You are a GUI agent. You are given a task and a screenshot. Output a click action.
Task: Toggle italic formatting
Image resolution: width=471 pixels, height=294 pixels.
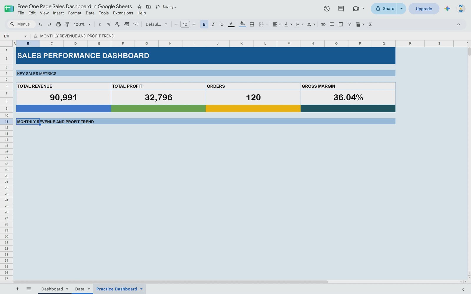[213, 24]
